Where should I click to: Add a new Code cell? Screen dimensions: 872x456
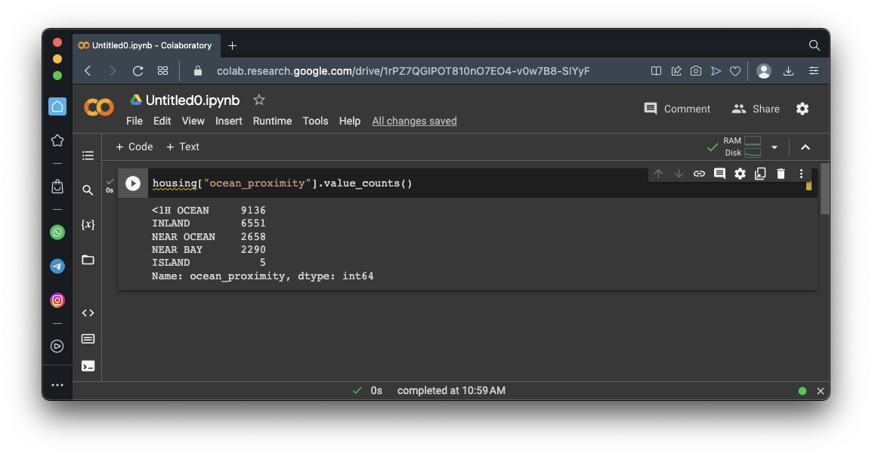point(134,146)
